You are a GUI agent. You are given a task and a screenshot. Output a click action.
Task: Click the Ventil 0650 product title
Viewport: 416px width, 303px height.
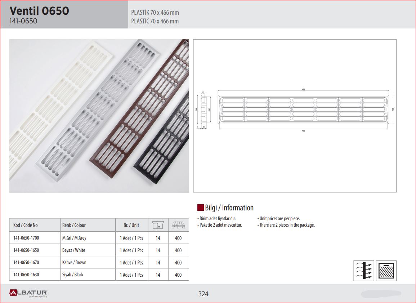39,11
